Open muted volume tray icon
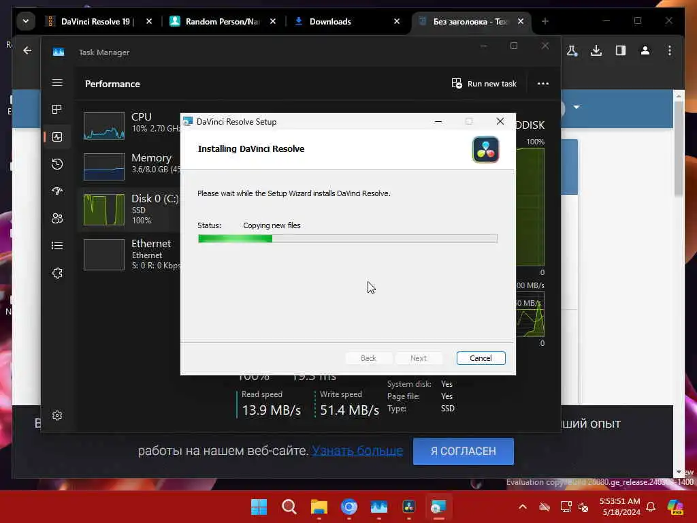 (583, 507)
